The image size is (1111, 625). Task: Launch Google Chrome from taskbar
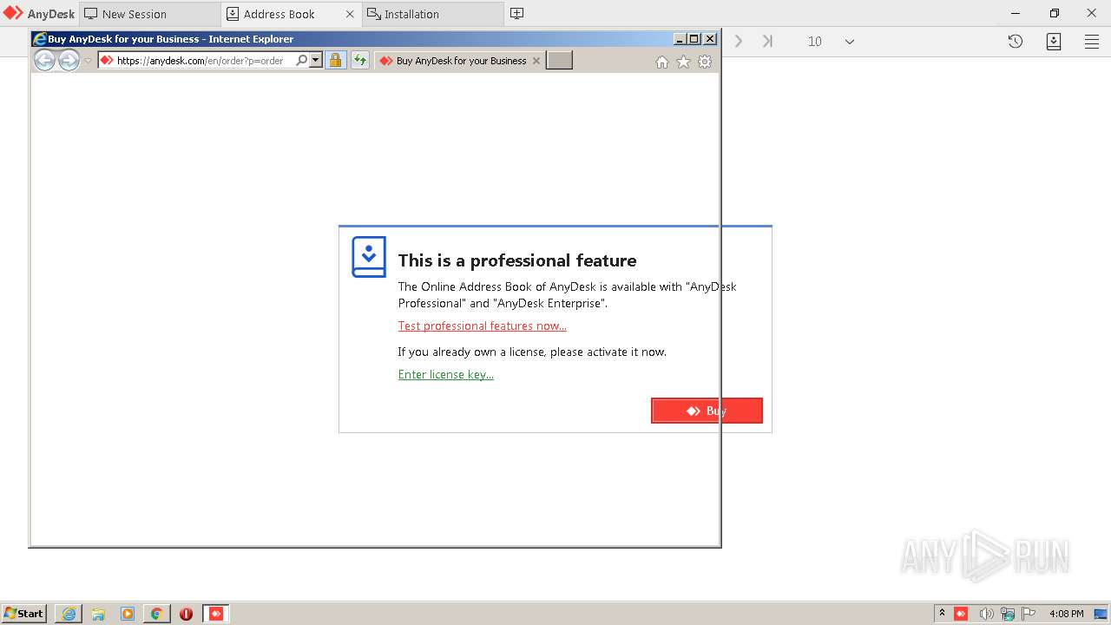157,614
